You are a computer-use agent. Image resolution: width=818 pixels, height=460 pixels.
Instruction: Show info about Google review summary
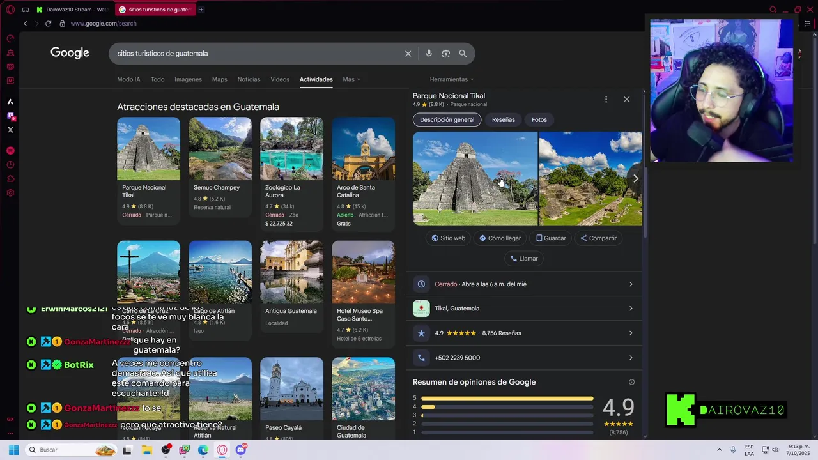[x=631, y=382]
